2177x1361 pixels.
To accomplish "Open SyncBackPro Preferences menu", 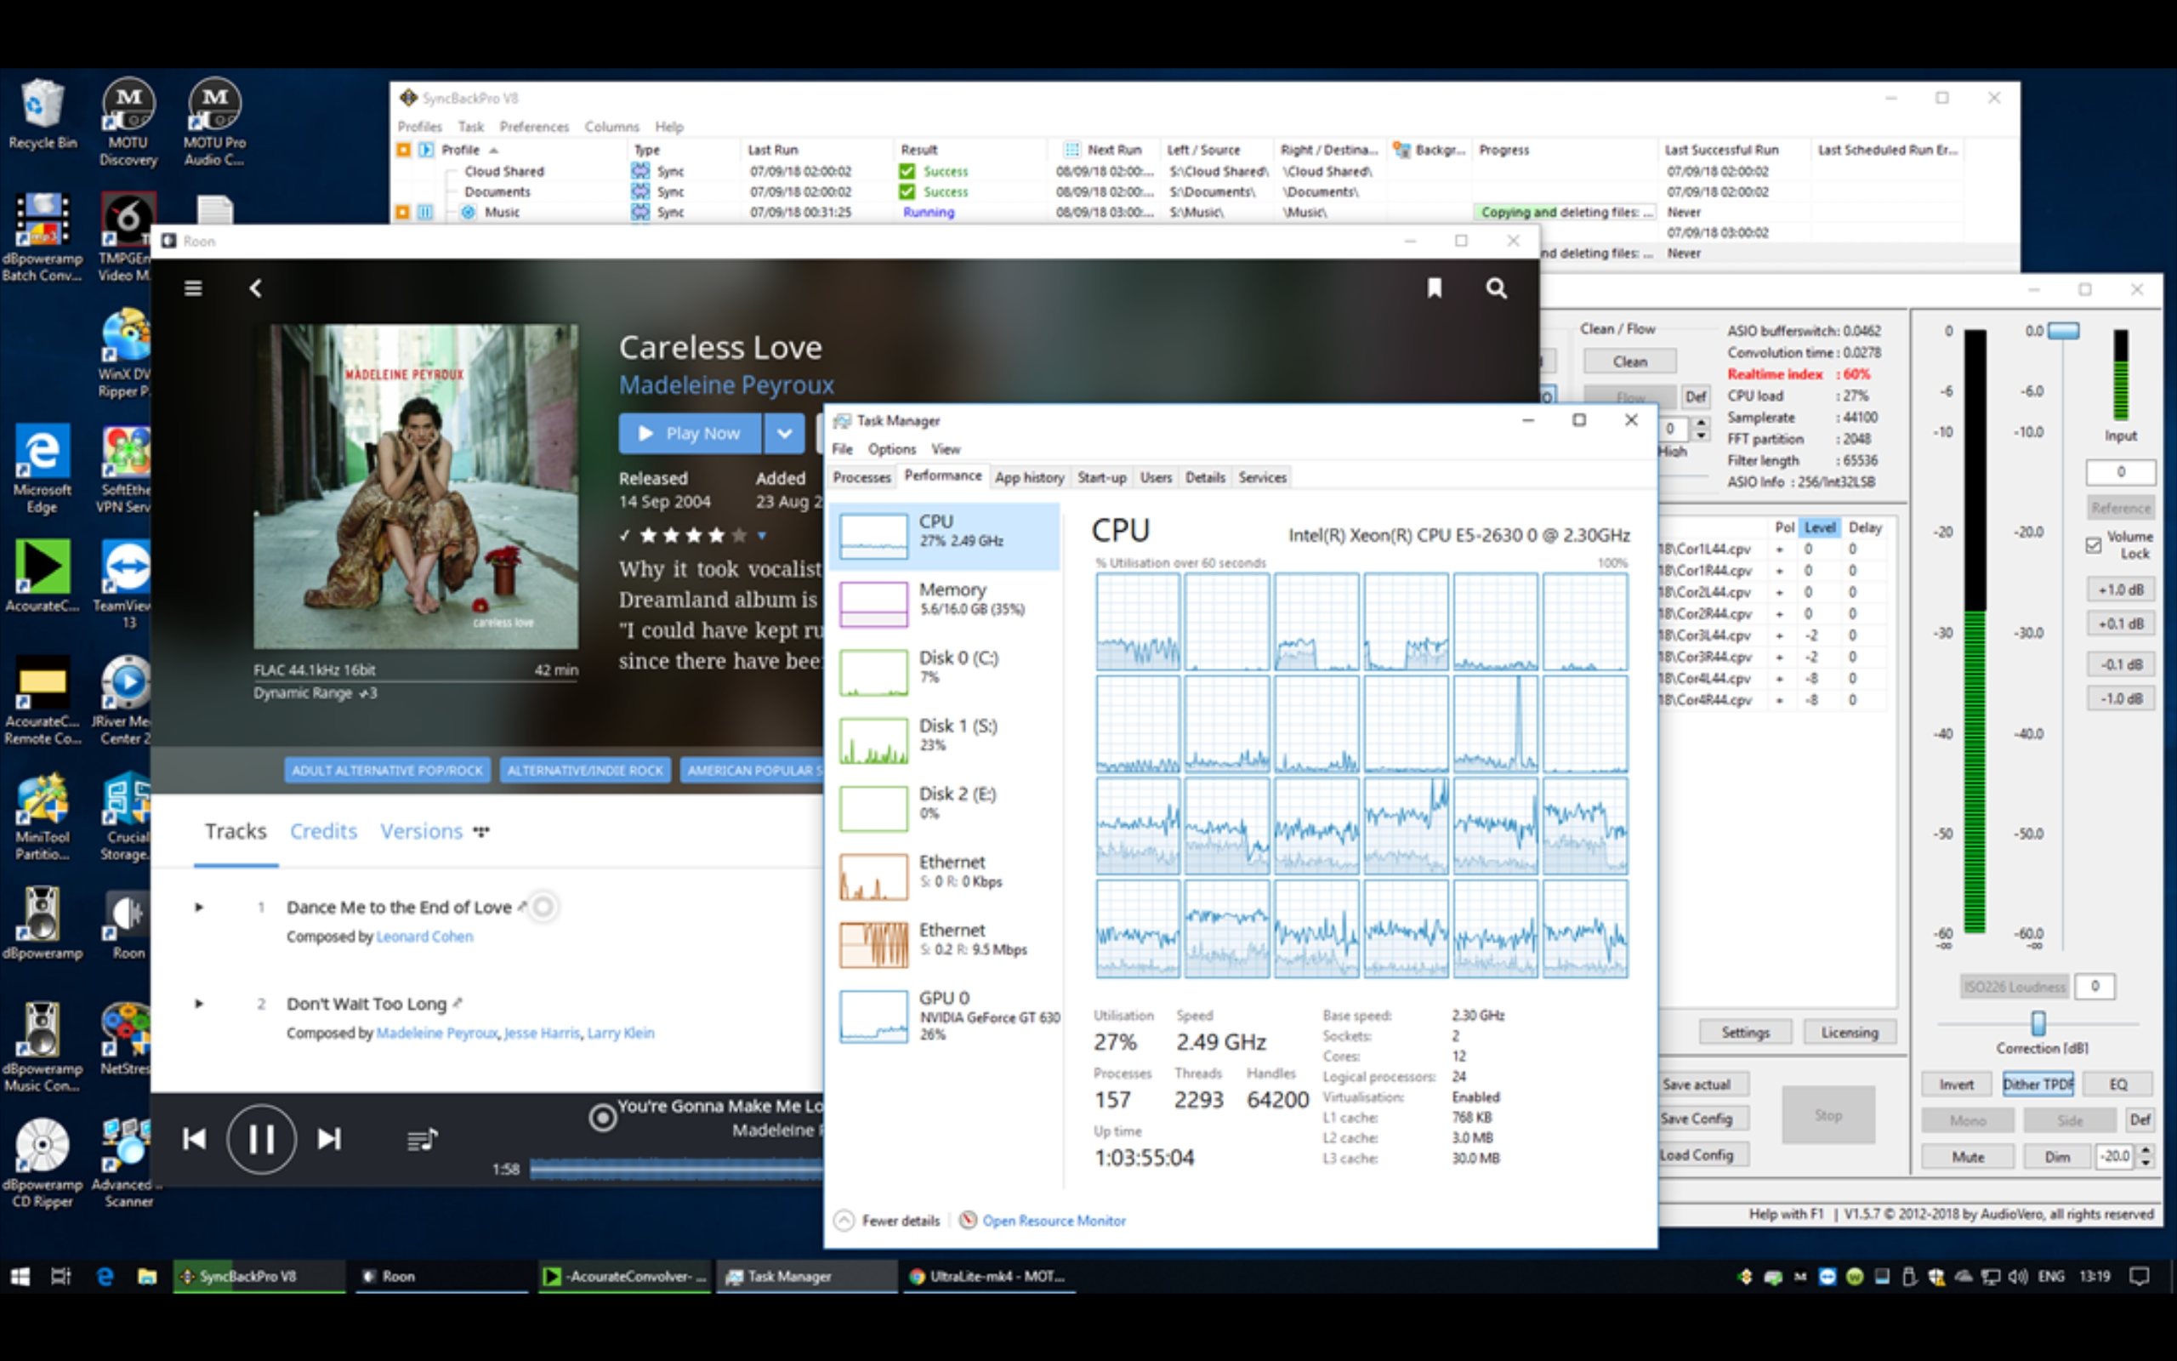I will (x=533, y=127).
